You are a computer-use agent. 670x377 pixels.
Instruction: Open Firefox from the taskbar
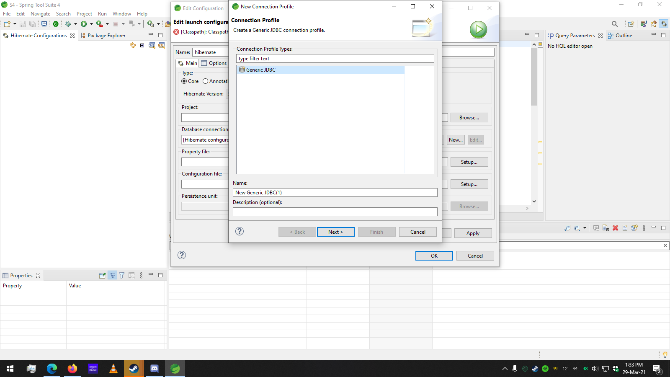[72, 369]
